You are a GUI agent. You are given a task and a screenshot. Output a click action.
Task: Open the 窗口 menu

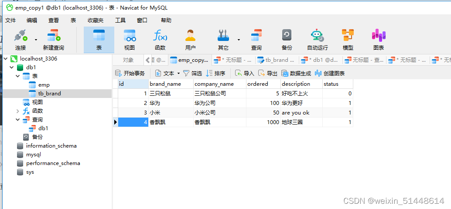[x=142, y=20]
